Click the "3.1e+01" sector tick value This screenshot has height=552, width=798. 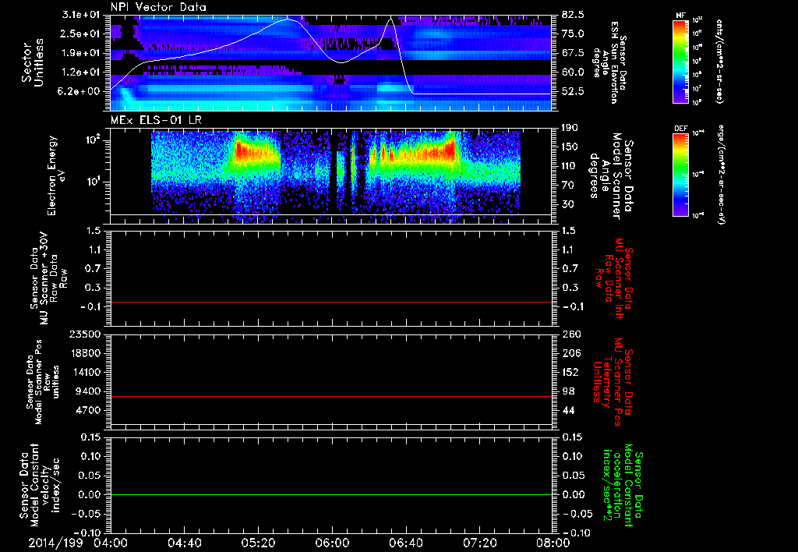(x=81, y=15)
